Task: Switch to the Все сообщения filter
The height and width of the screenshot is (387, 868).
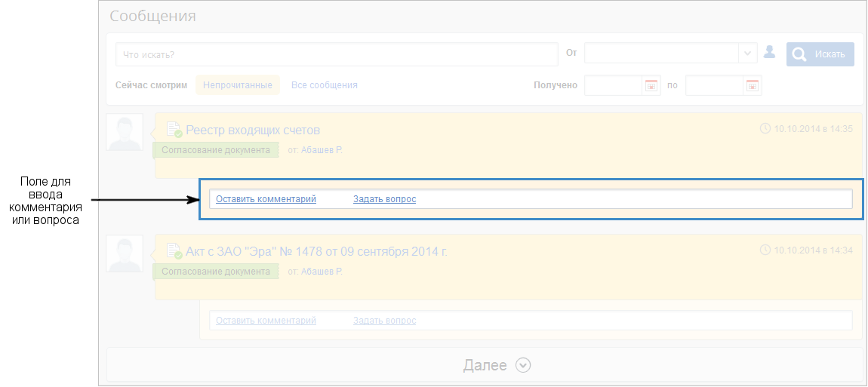Action: (324, 85)
